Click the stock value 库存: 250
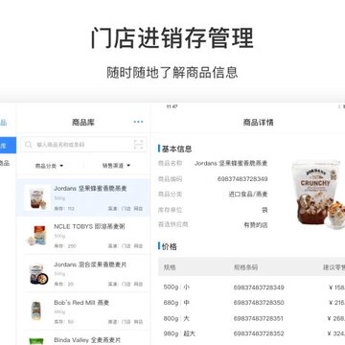Viewport: 345px width, 345px height. (x=65, y=246)
